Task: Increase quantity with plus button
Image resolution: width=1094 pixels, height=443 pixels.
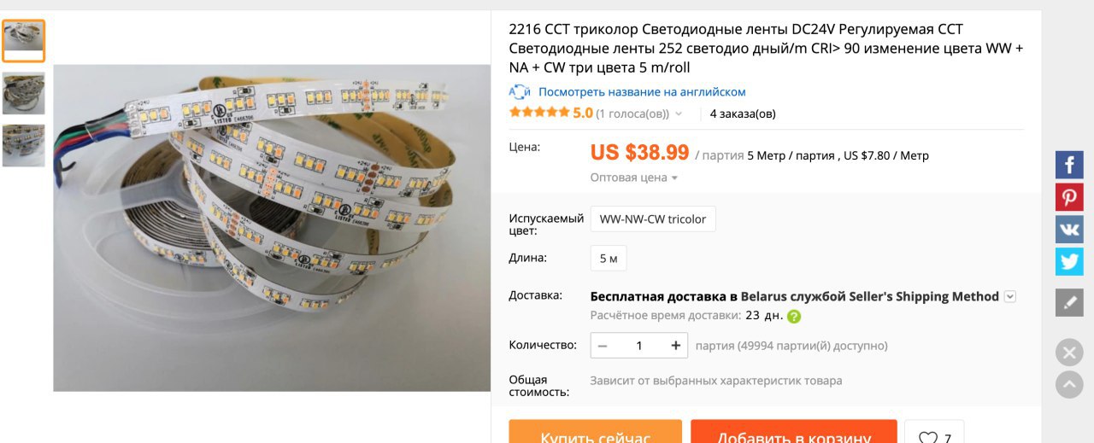Action: tap(675, 346)
